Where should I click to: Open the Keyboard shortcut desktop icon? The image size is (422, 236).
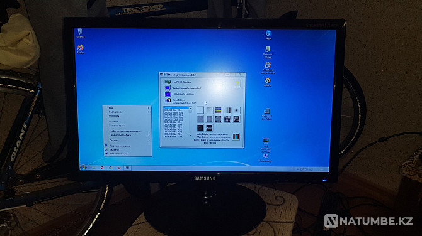pos(266,114)
